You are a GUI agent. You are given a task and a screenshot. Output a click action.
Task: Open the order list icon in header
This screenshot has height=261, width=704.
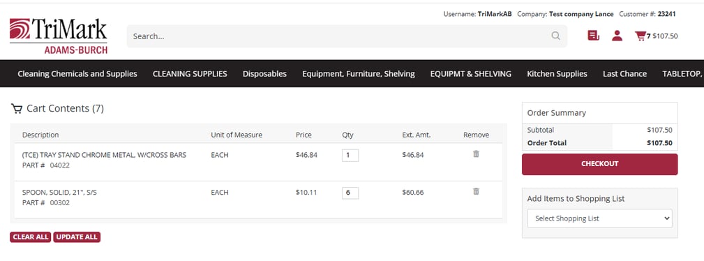[594, 36]
